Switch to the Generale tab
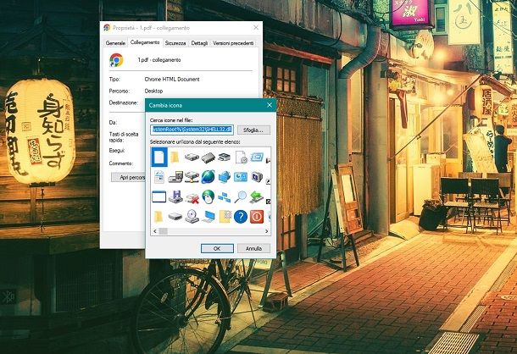This screenshot has height=354, width=517. [115, 43]
